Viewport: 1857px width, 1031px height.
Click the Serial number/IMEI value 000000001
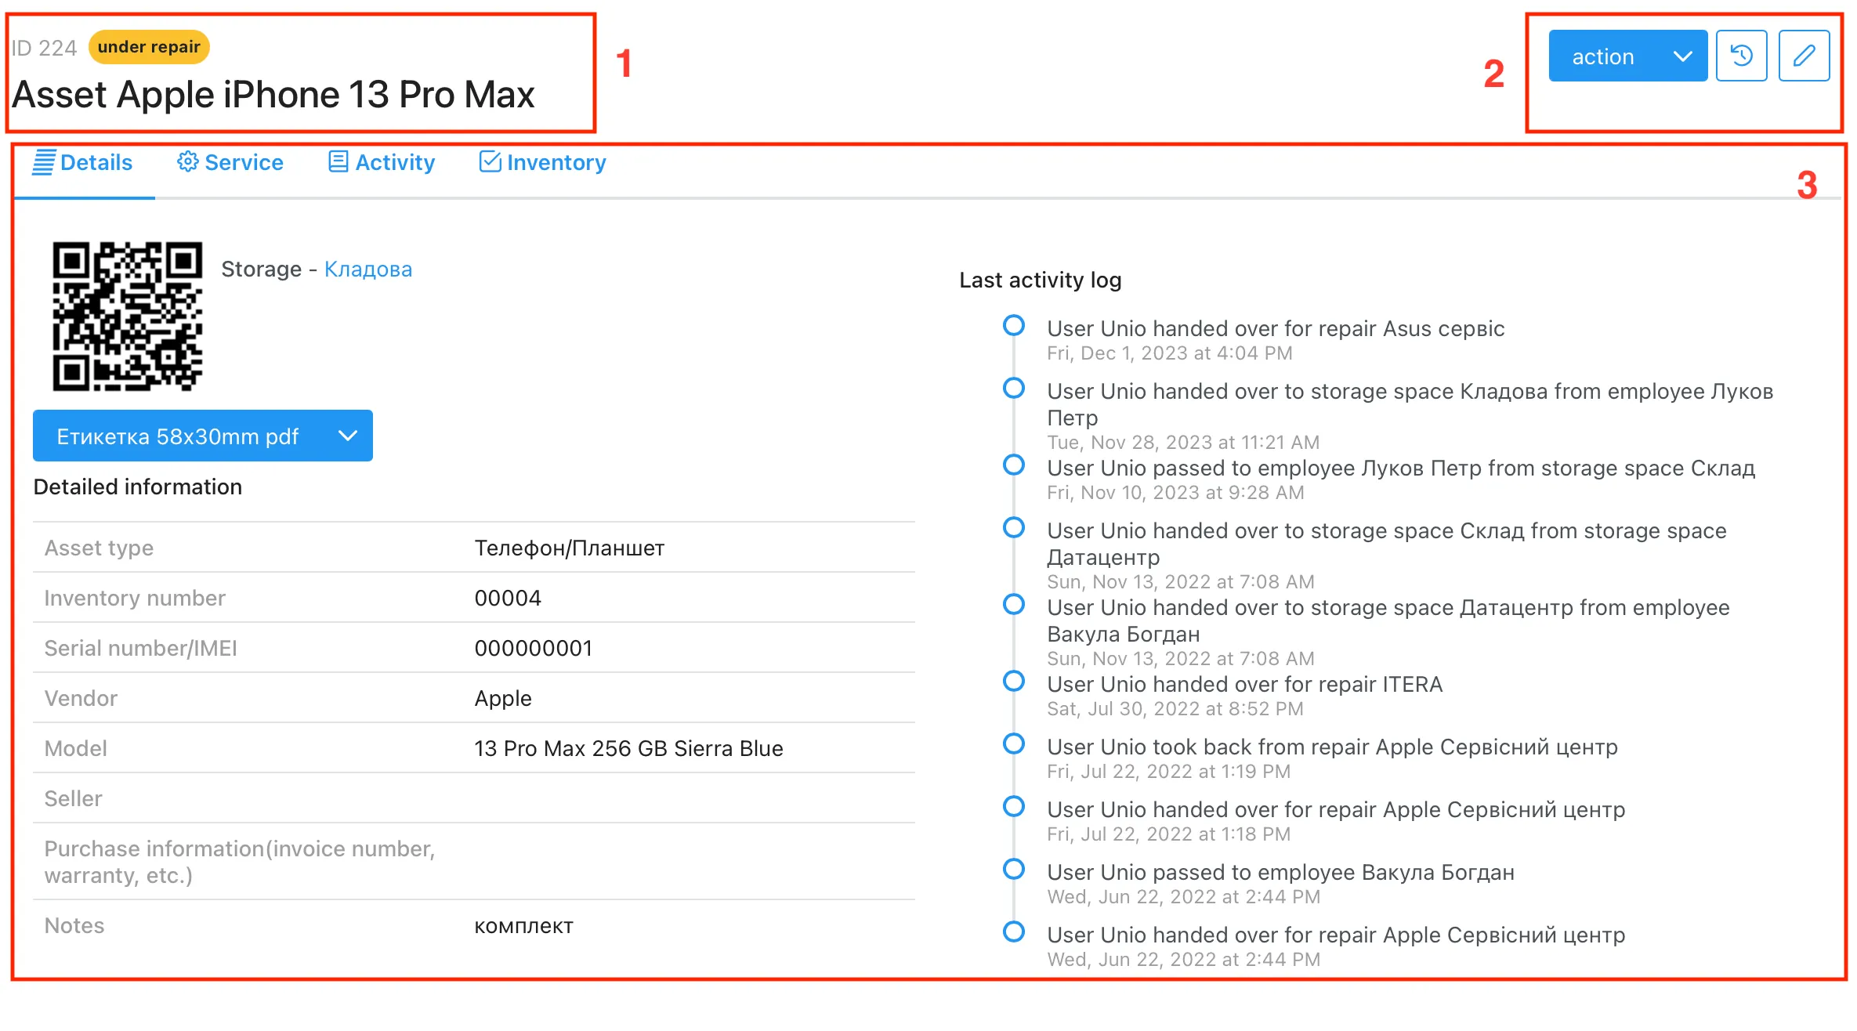(x=533, y=648)
